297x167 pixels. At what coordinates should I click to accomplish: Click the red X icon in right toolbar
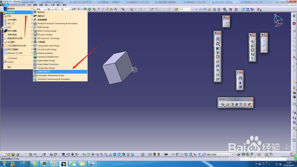(x=294, y=23)
